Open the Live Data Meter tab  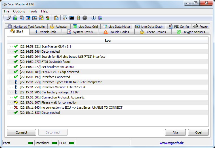tap(117, 26)
